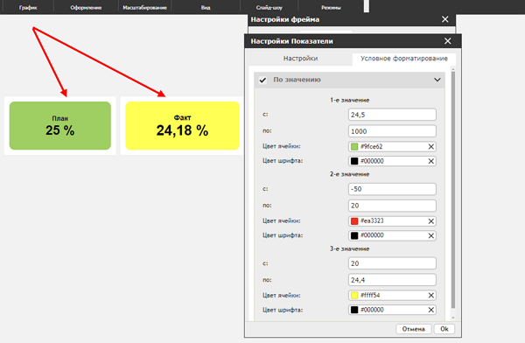Edit the 2nd value 'с' field -50
Viewport: 525px width, 343px height.
pyautogui.click(x=392, y=189)
